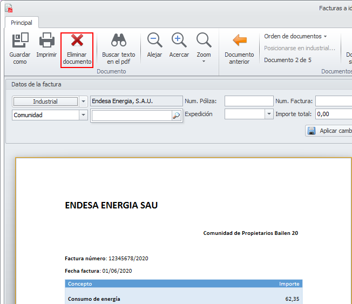Click the Fecha factura 01/06/2020 line
The width and height of the screenshot is (352, 304).
pyautogui.click(x=98, y=271)
